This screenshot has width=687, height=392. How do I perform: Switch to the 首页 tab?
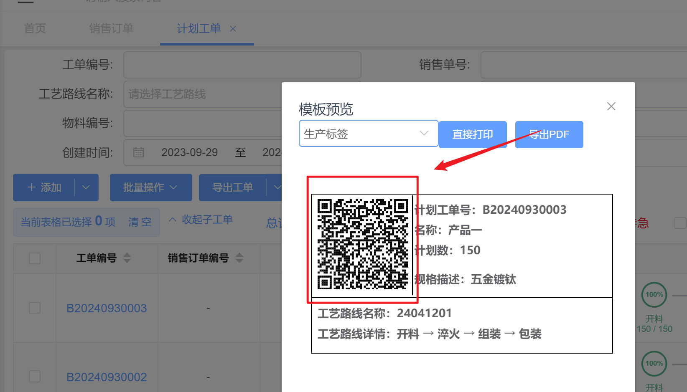coord(35,28)
